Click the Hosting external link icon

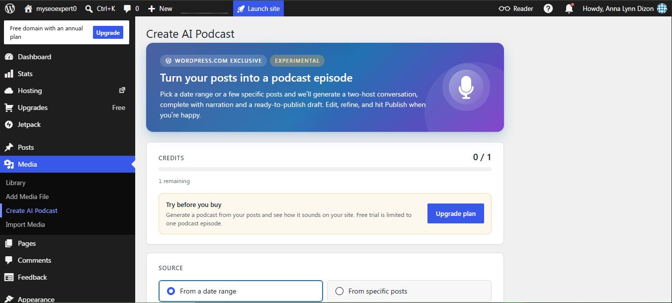[122, 90]
